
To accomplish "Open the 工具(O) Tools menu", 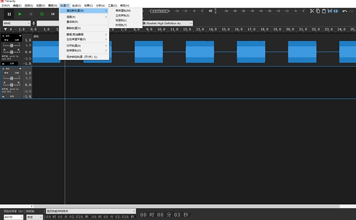I will coord(112,5).
